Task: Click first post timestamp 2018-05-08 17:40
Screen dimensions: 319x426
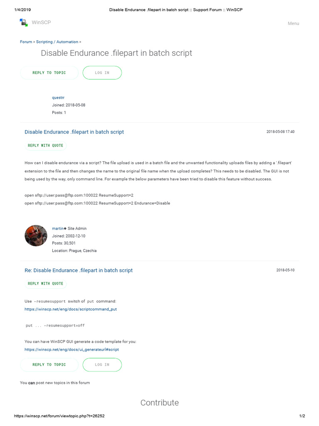Action: pyautogui.click(x=280, y=132)
